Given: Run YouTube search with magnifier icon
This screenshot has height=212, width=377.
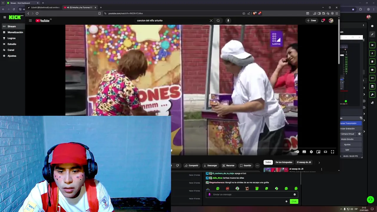Looking at the screenshot, I should click(x=218, y=21).
